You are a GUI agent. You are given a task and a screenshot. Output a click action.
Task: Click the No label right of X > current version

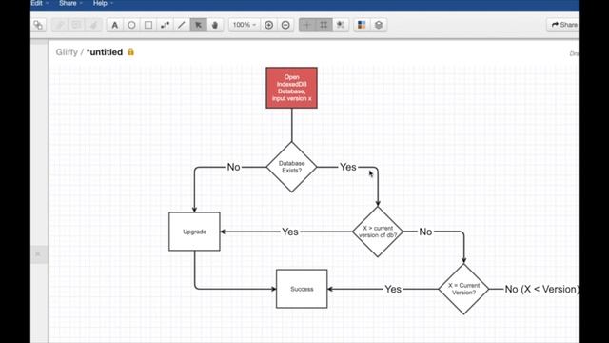[425, 232]
